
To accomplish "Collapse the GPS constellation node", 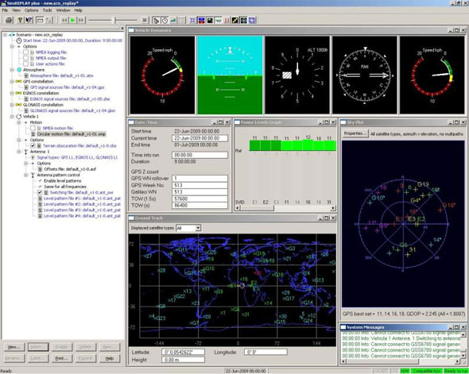I will [x=12, y=81].
